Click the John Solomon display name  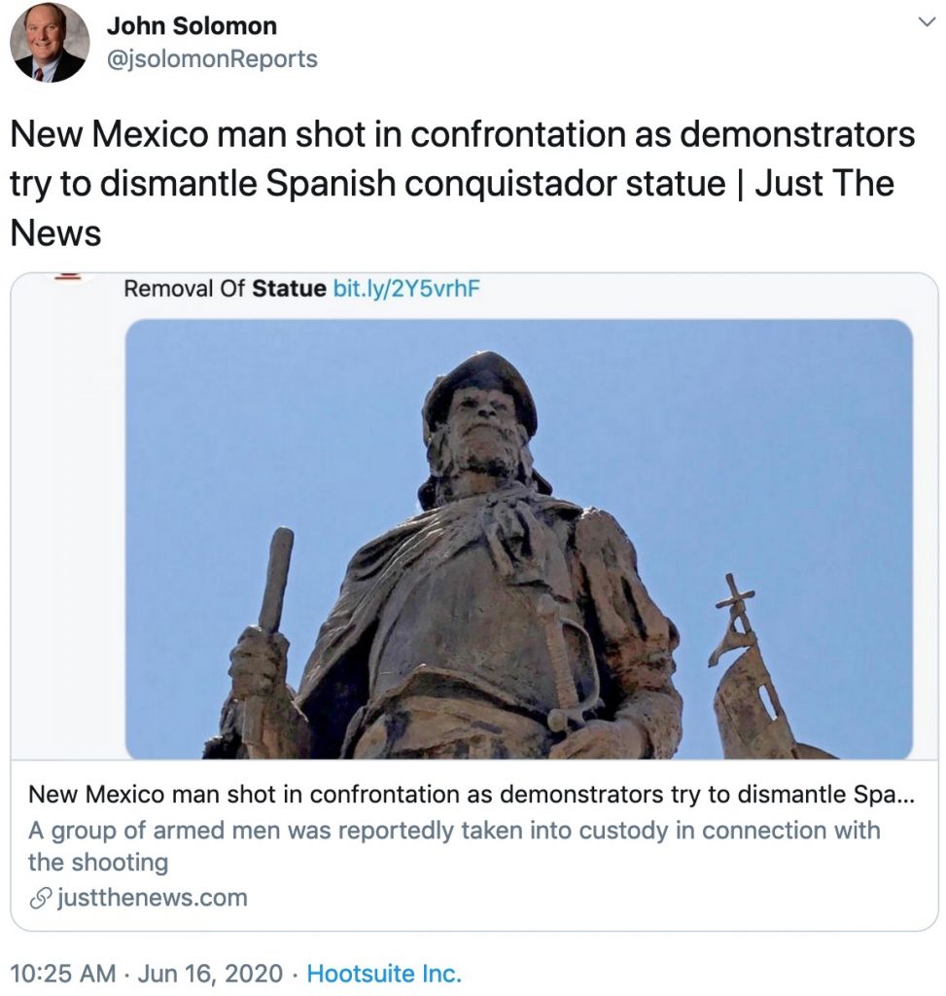(192, 26)
